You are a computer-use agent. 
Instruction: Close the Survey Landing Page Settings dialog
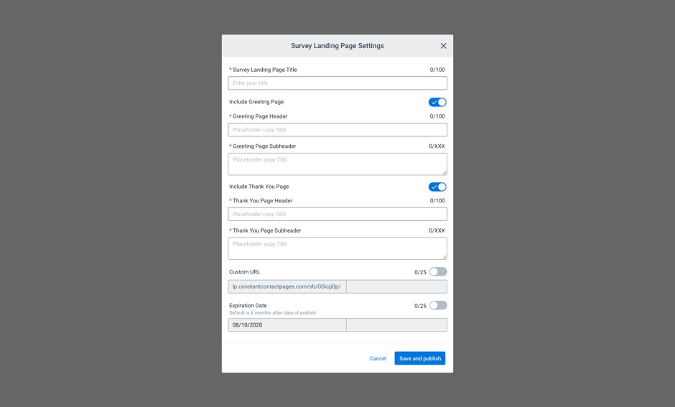click(443, 46)
